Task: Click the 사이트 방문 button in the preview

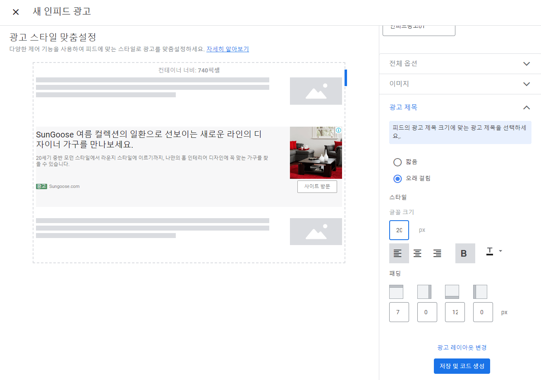Action: [x=317, y=187]
